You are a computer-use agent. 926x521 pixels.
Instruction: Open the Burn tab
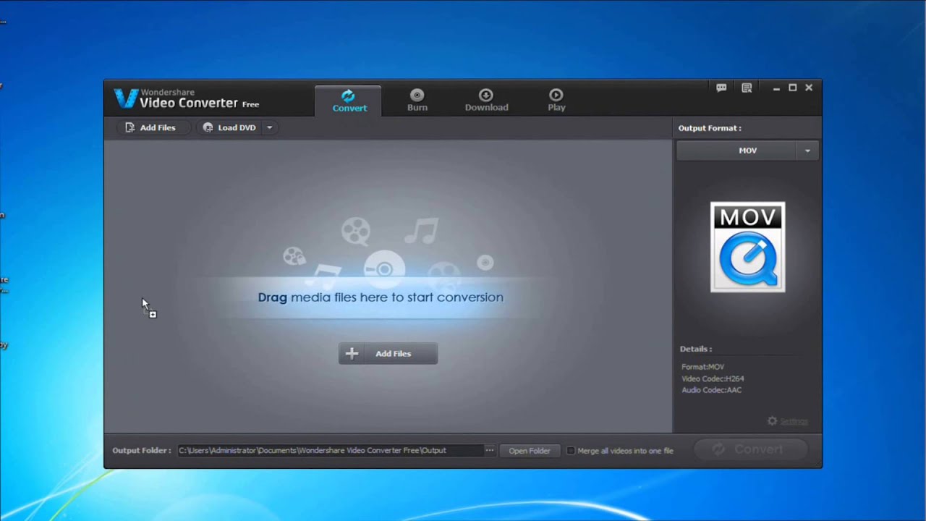click(417, 101)
